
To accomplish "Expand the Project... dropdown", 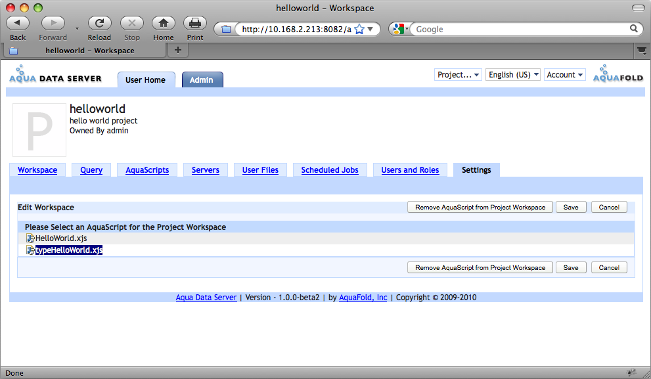I will (458, 75).
